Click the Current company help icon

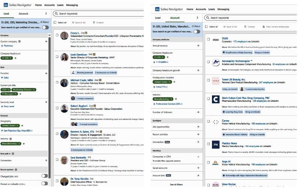point(20,41)
